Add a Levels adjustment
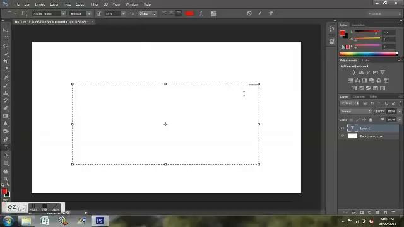The width and height of the screenshot is (404, 227). [362, 73]
